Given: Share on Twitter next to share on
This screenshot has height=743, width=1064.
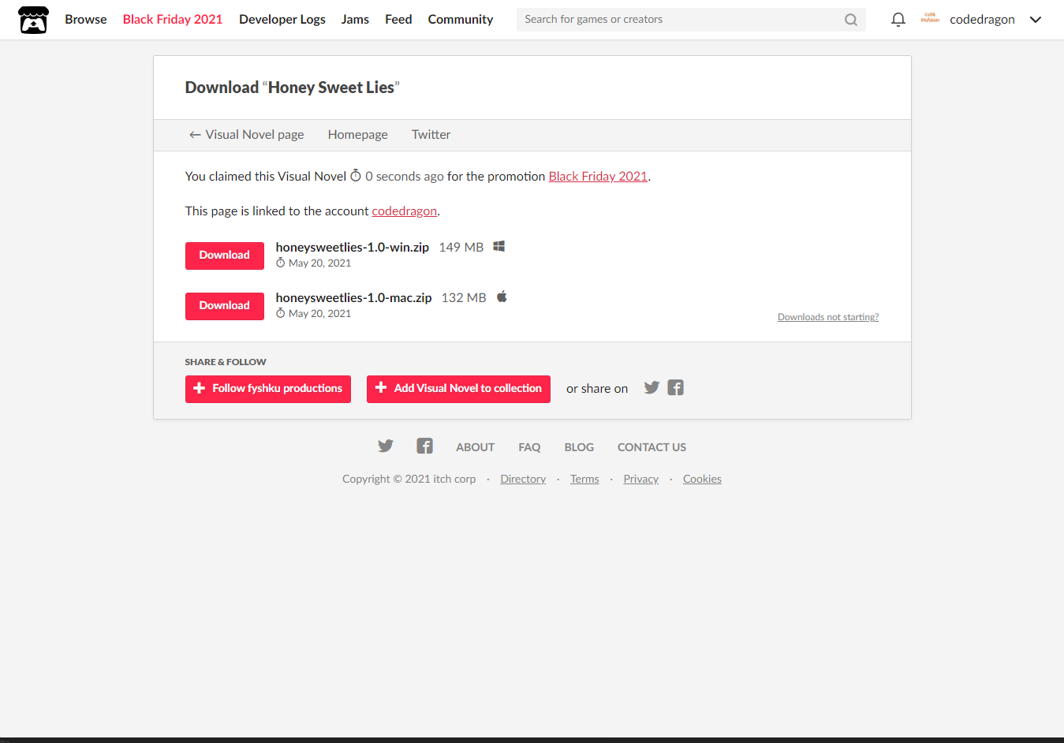Looking at the screenshot, I should click(651, 387).
